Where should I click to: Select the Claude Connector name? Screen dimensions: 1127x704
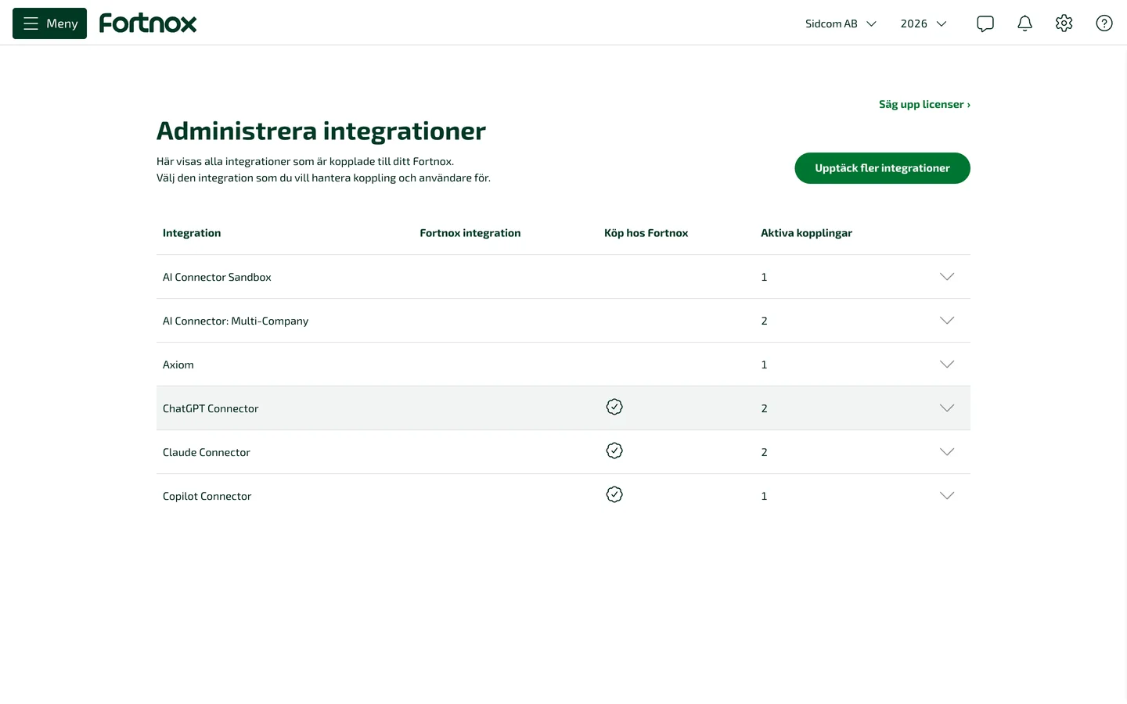coord(207,452)
